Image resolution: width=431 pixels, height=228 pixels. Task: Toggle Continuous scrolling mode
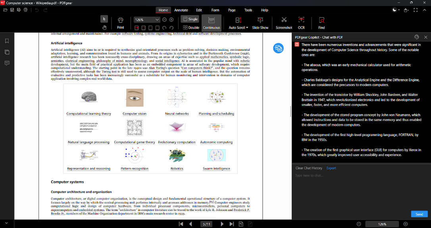(x=212, y=23)
